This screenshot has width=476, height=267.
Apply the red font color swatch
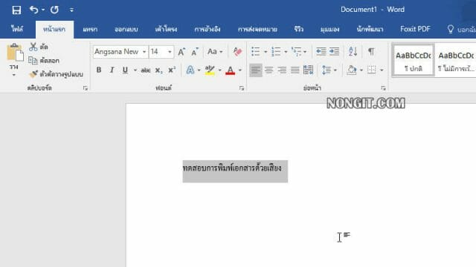230,70
